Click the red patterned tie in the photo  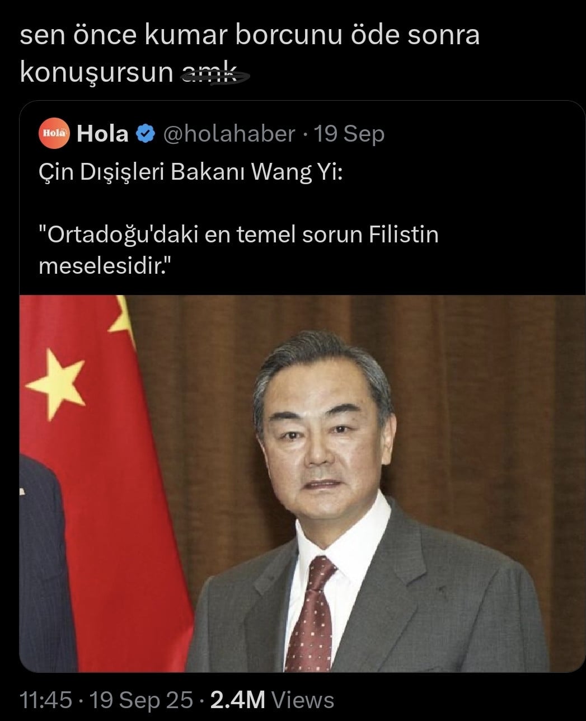(312, 610)
